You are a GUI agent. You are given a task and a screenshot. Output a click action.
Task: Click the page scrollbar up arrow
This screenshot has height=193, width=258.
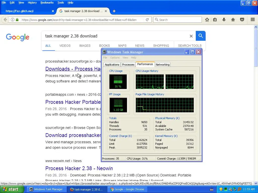256,27
